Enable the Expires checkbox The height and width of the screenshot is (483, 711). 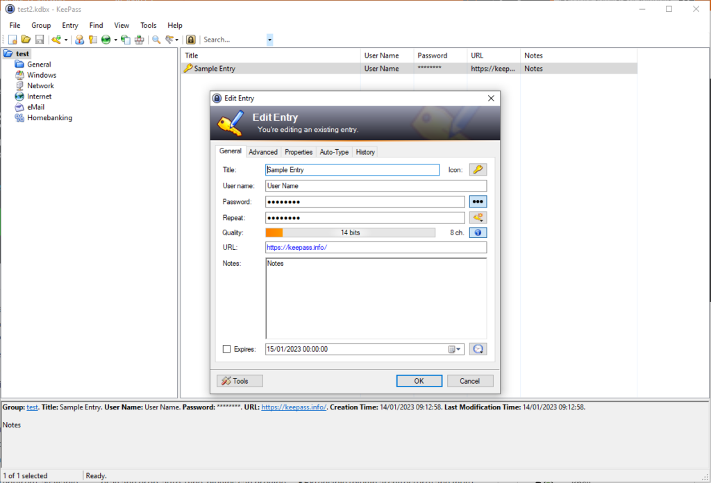pyautogui.click(x=227, y=349)
